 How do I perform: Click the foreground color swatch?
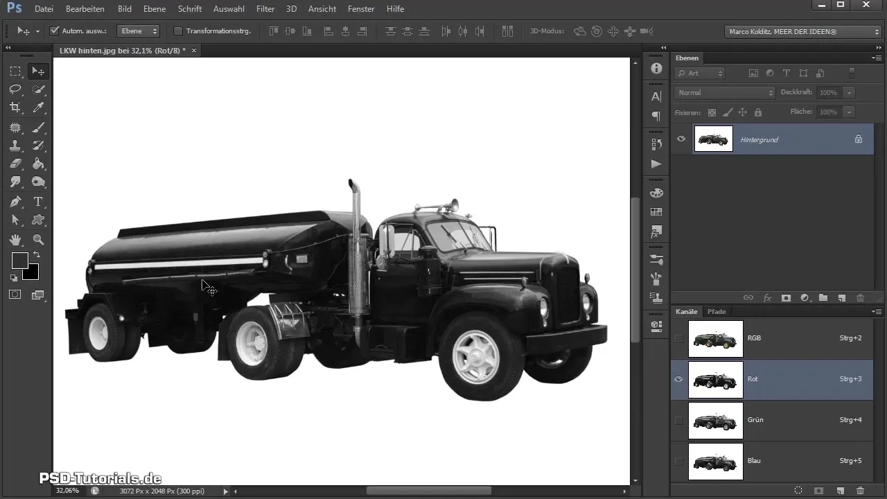point(19,261)
